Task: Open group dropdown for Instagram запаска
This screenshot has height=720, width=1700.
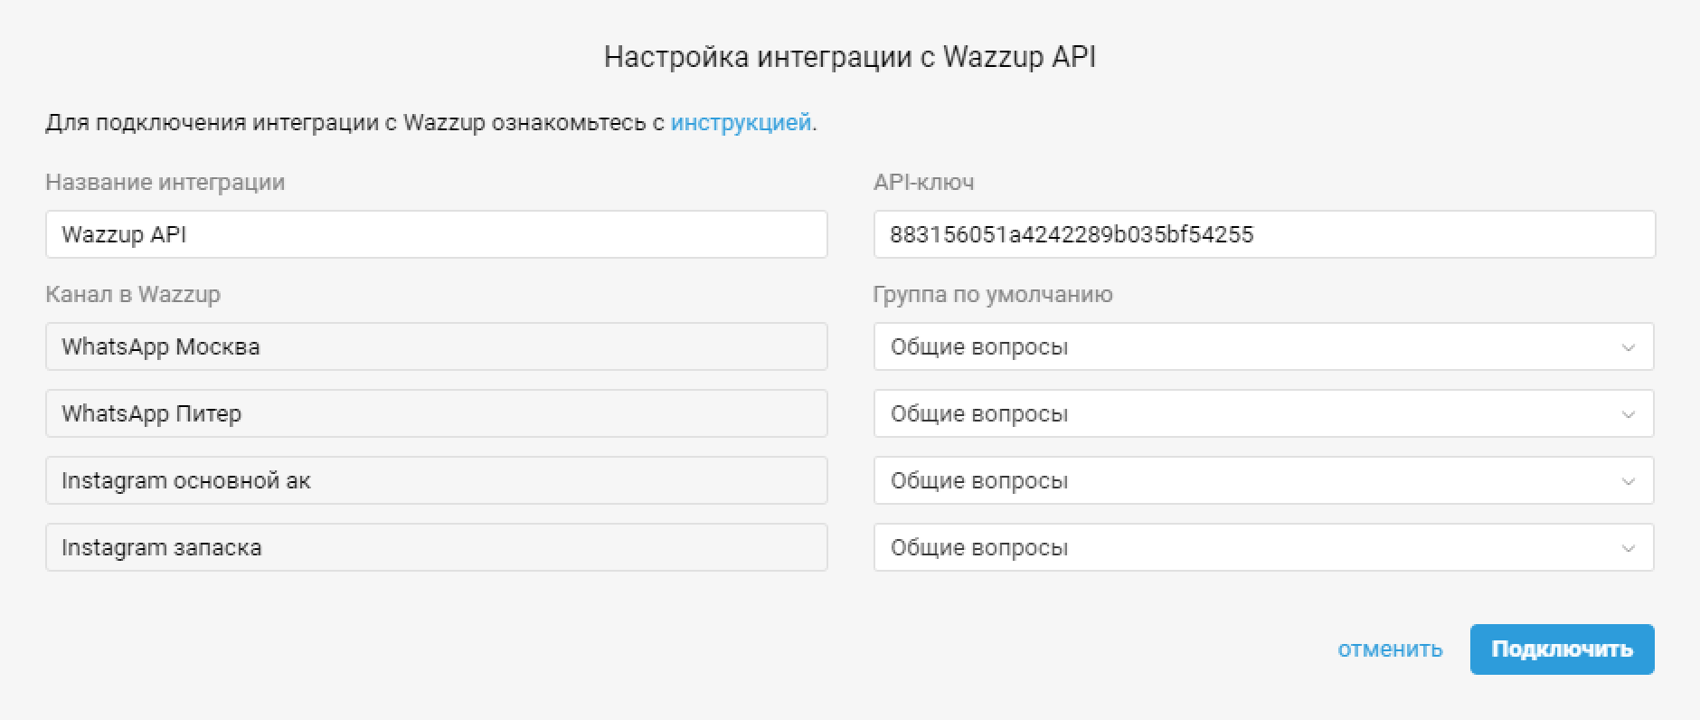Action: pos(1263,547)
